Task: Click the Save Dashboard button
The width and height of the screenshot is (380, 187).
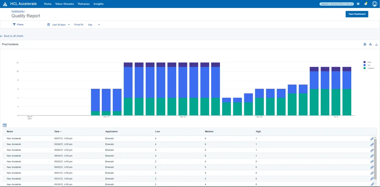Action: [357, 14]
